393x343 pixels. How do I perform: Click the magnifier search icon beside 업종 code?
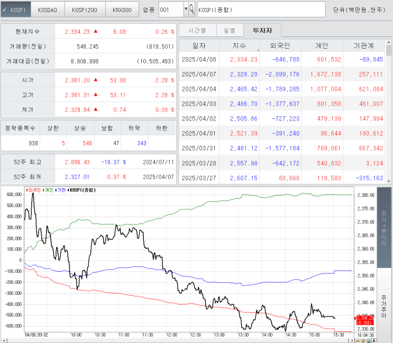pos(191,10)
